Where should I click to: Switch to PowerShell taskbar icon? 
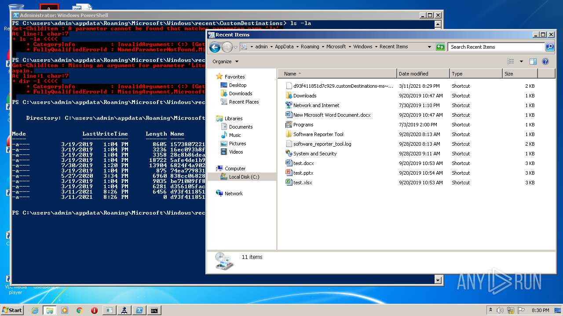[139, 310]
